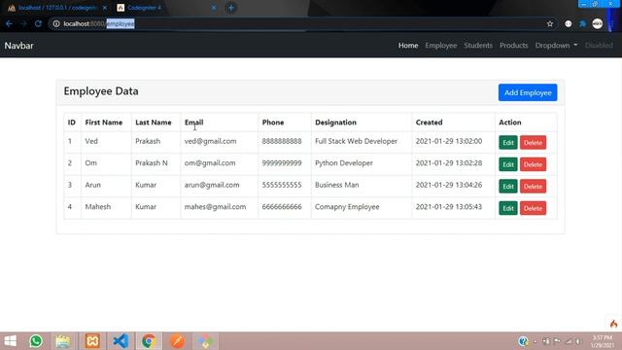The image size is (622, 350).
Task: Click phone number 8888888888
Action: pos(282,141)
